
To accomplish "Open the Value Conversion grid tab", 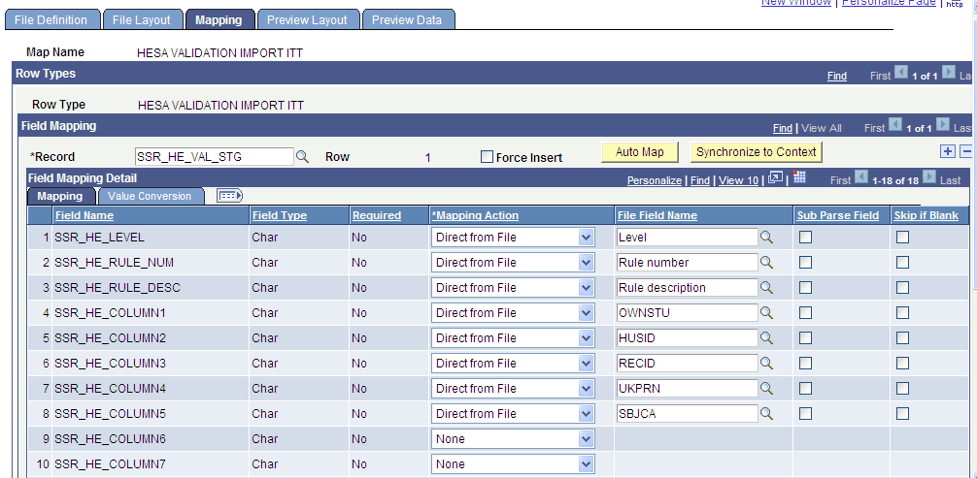I will pos(151,196).
